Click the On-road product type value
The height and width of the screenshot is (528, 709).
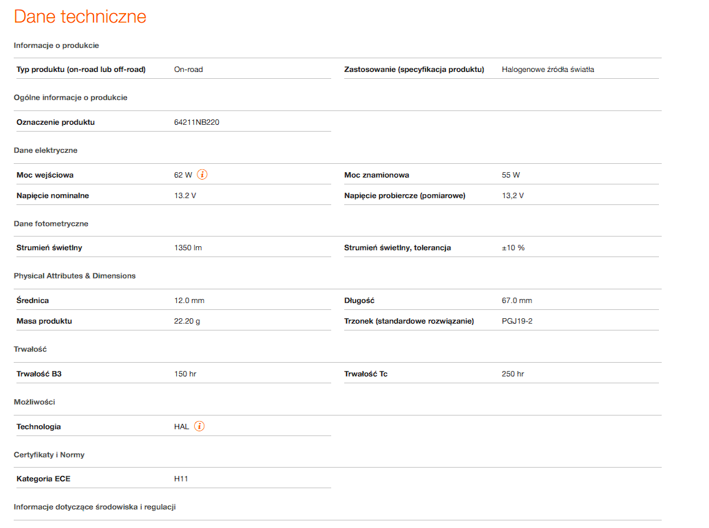click(189, 69)
